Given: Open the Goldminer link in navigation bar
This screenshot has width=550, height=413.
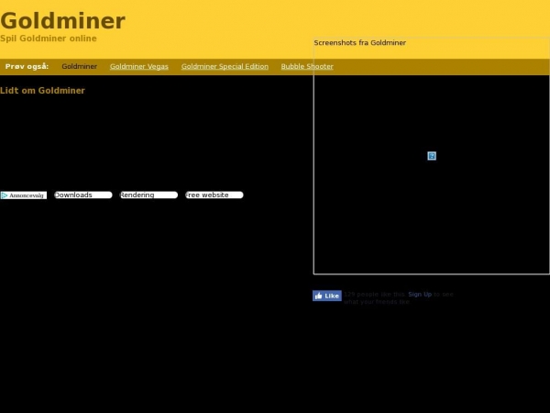Looking at the screenshot, I should click(79, 66).
